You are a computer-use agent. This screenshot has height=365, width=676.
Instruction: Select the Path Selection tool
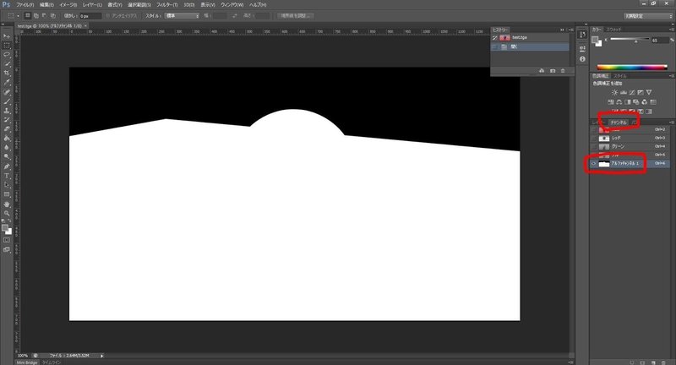point(7,185)
